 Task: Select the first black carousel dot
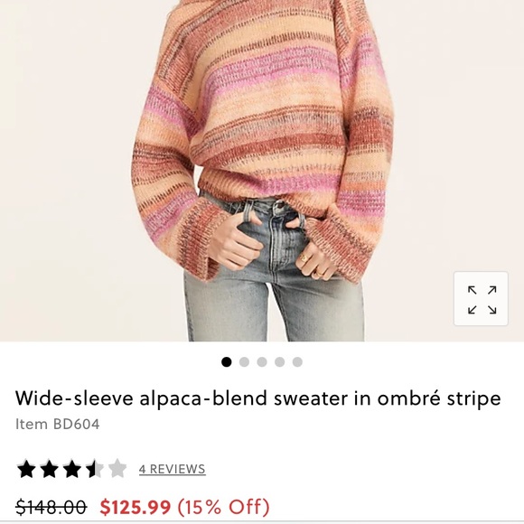(x=227, y=362)
